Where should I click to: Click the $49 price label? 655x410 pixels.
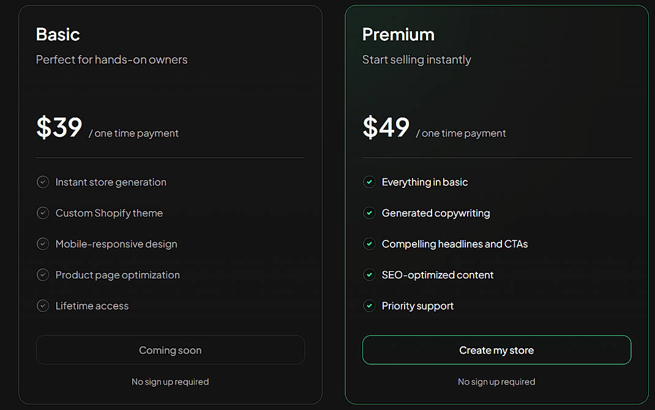[x=386, y=128]
